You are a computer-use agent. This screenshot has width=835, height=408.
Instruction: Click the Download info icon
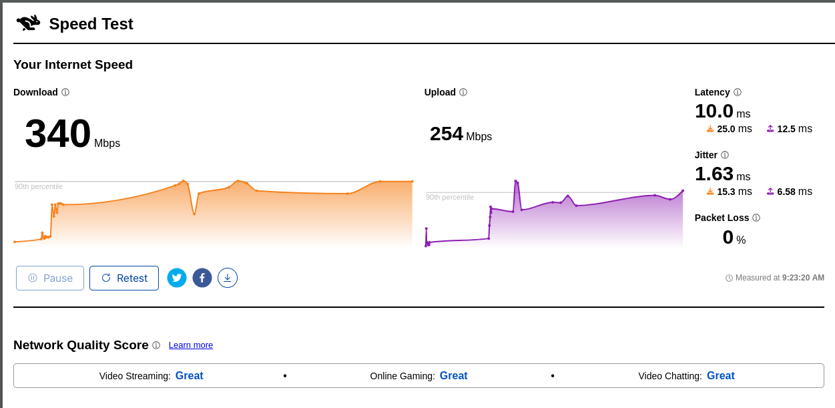(65, 93)
